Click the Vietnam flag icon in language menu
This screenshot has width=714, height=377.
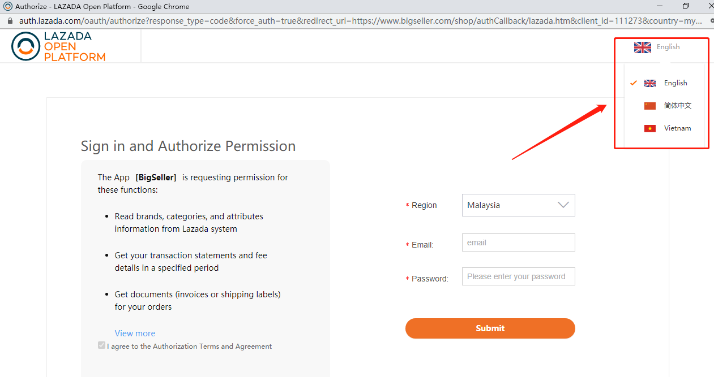click(x=650, y=128)
